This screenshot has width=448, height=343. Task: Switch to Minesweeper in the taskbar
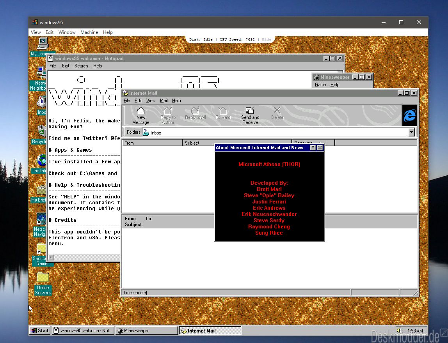(147, 331)
